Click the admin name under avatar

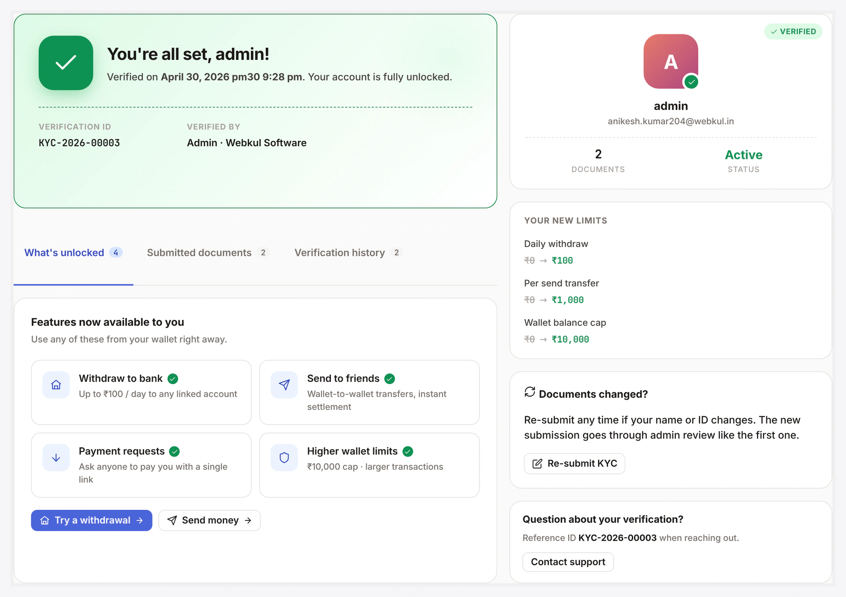tap(671, 106)
